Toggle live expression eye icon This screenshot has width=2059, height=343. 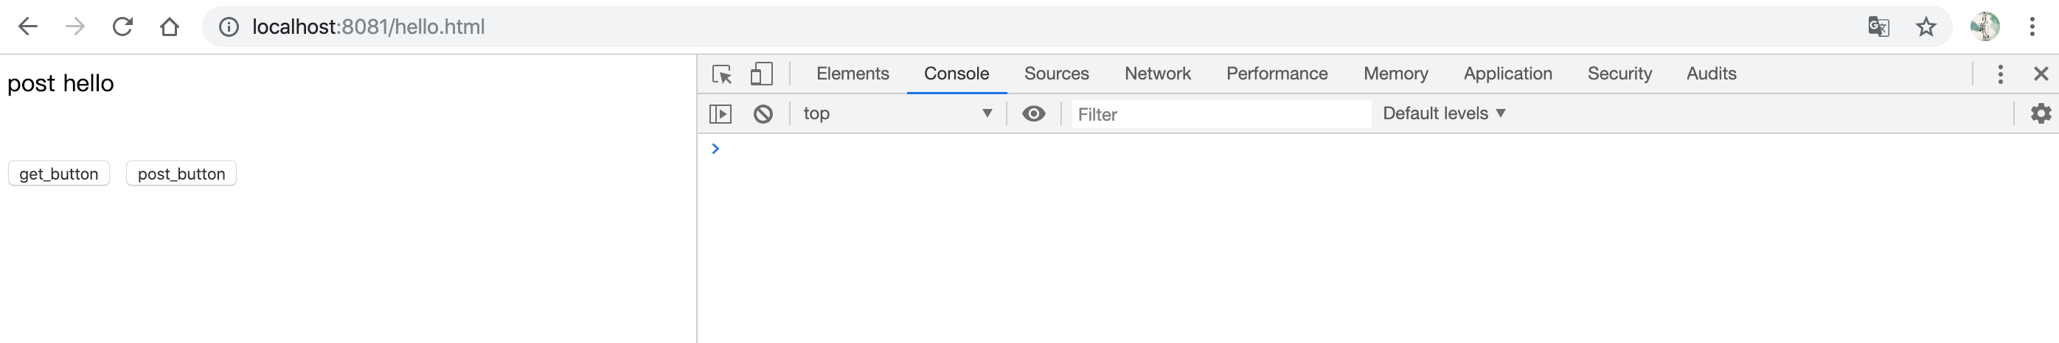tap(1033, 114)
